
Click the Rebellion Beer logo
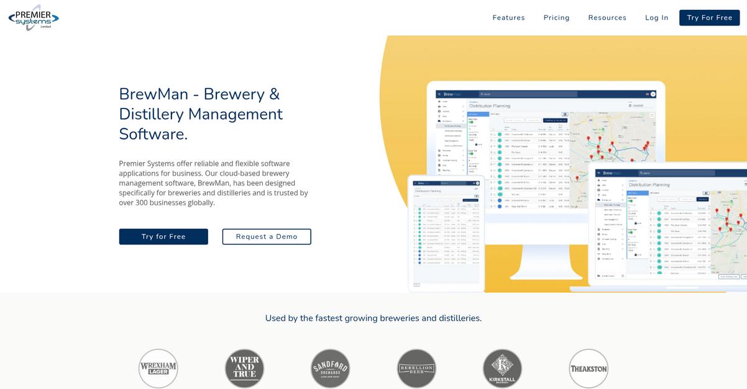(x=416, y=369)
